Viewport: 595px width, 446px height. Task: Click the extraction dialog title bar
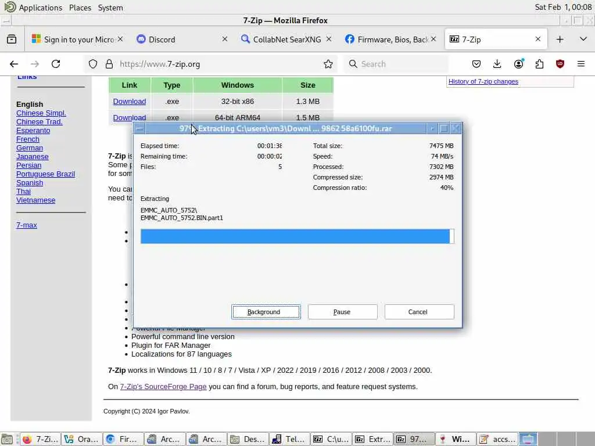coord(285,128)
